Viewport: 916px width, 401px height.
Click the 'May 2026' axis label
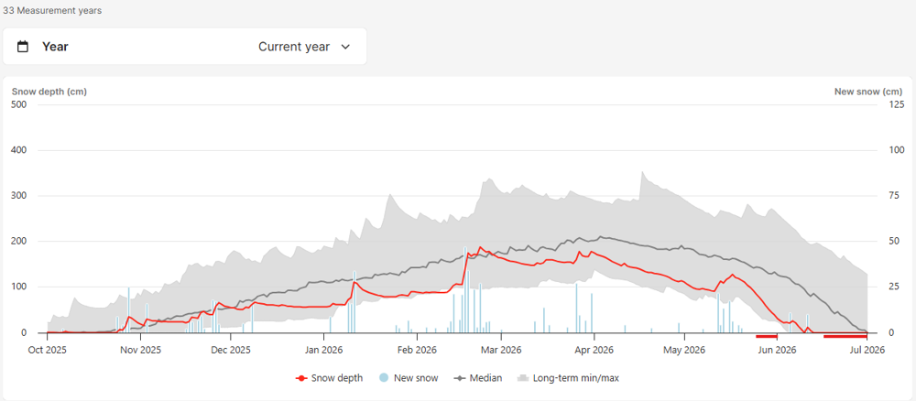(683, 351)
